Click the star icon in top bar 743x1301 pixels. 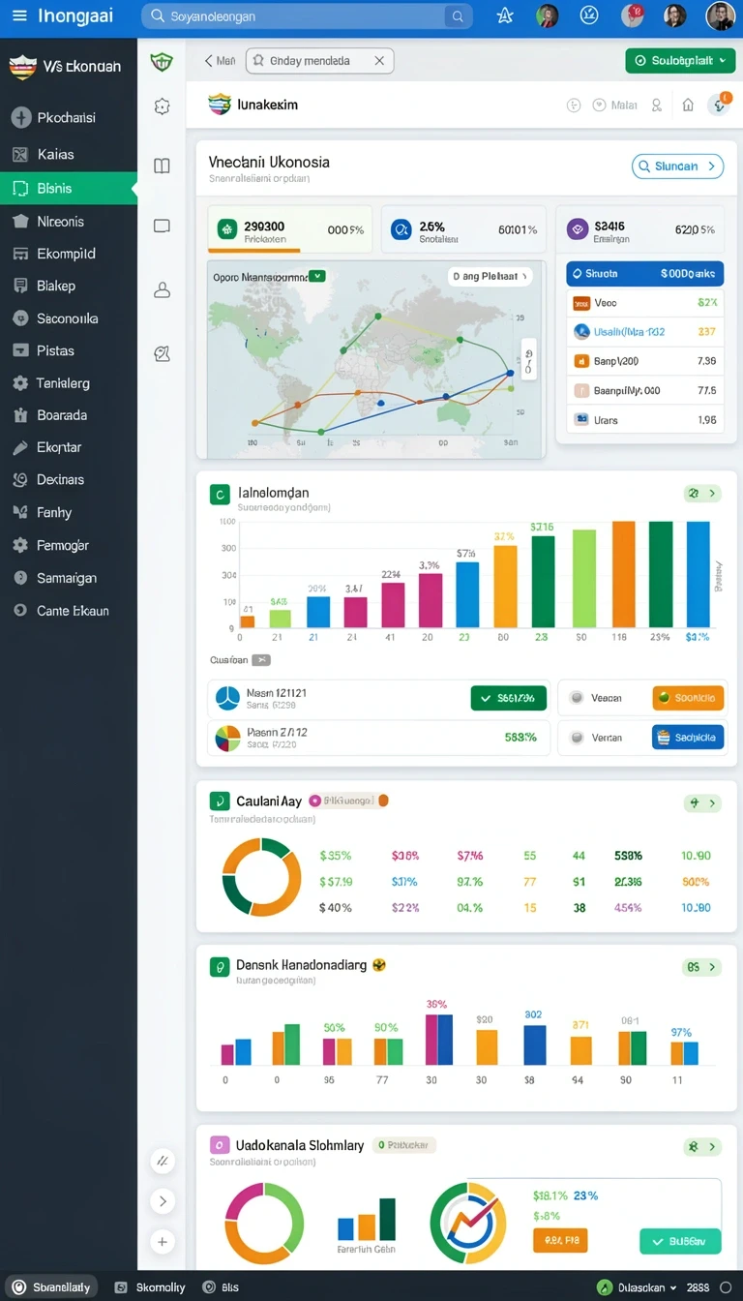click(505, 15)
